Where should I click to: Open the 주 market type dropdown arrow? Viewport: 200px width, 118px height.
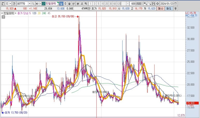click(10, 4)
